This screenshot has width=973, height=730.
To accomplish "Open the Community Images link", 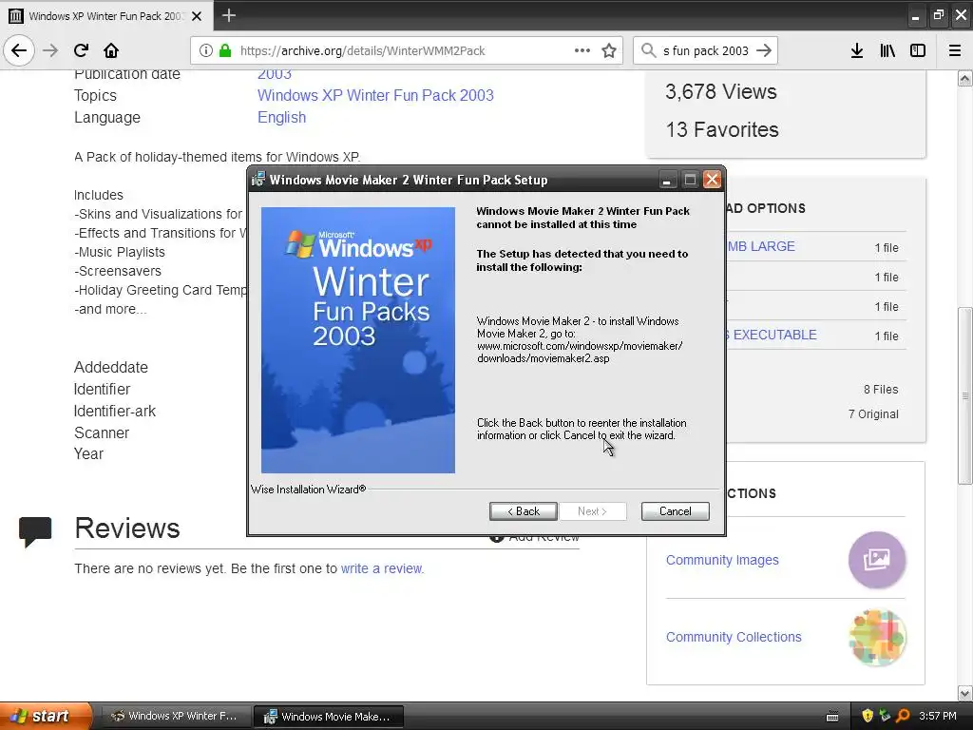I will click(722, 560).
